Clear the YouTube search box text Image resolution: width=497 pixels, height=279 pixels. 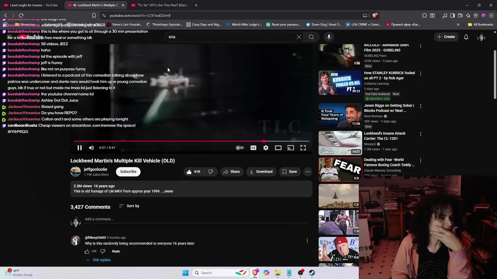point(299,37)
